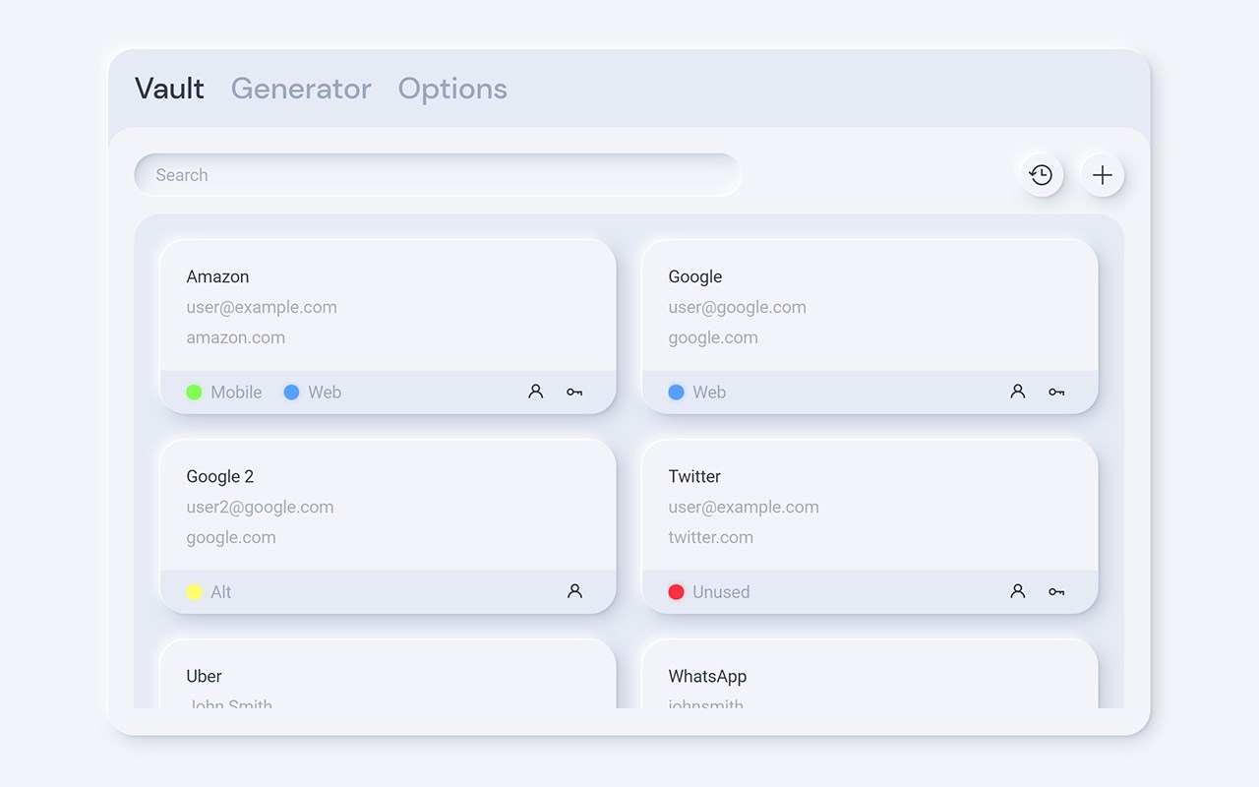Copy username with Amazon's person icon
The image size is (1259, 787).
(535, 392)
